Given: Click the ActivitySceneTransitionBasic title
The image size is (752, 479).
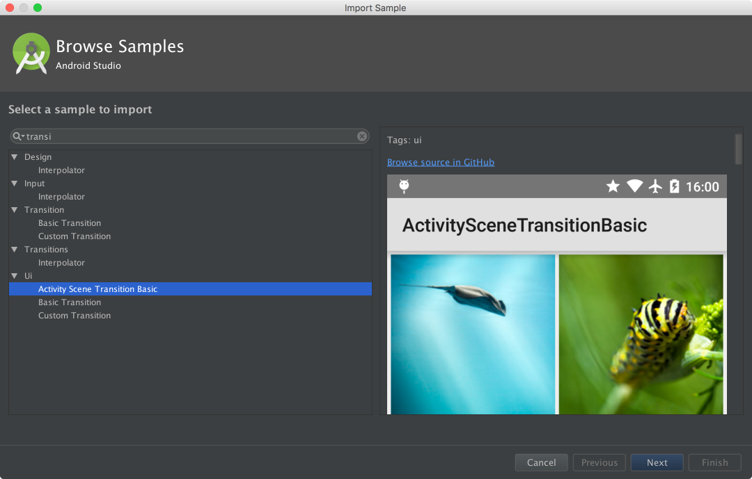Looking at the screenshot, I should point(525,225).
